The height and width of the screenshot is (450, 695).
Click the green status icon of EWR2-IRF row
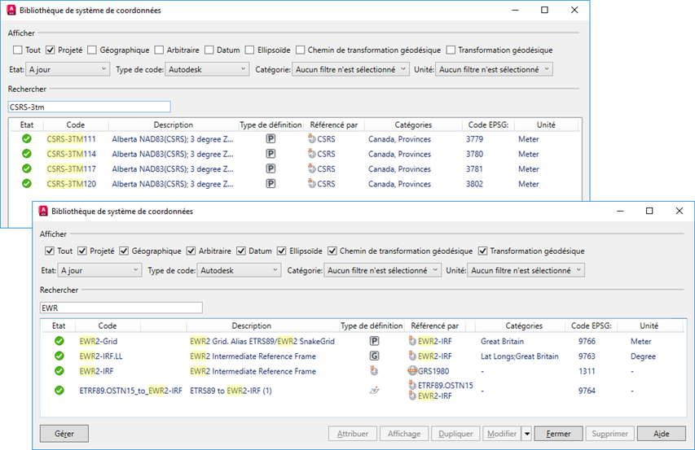[59, 371]
